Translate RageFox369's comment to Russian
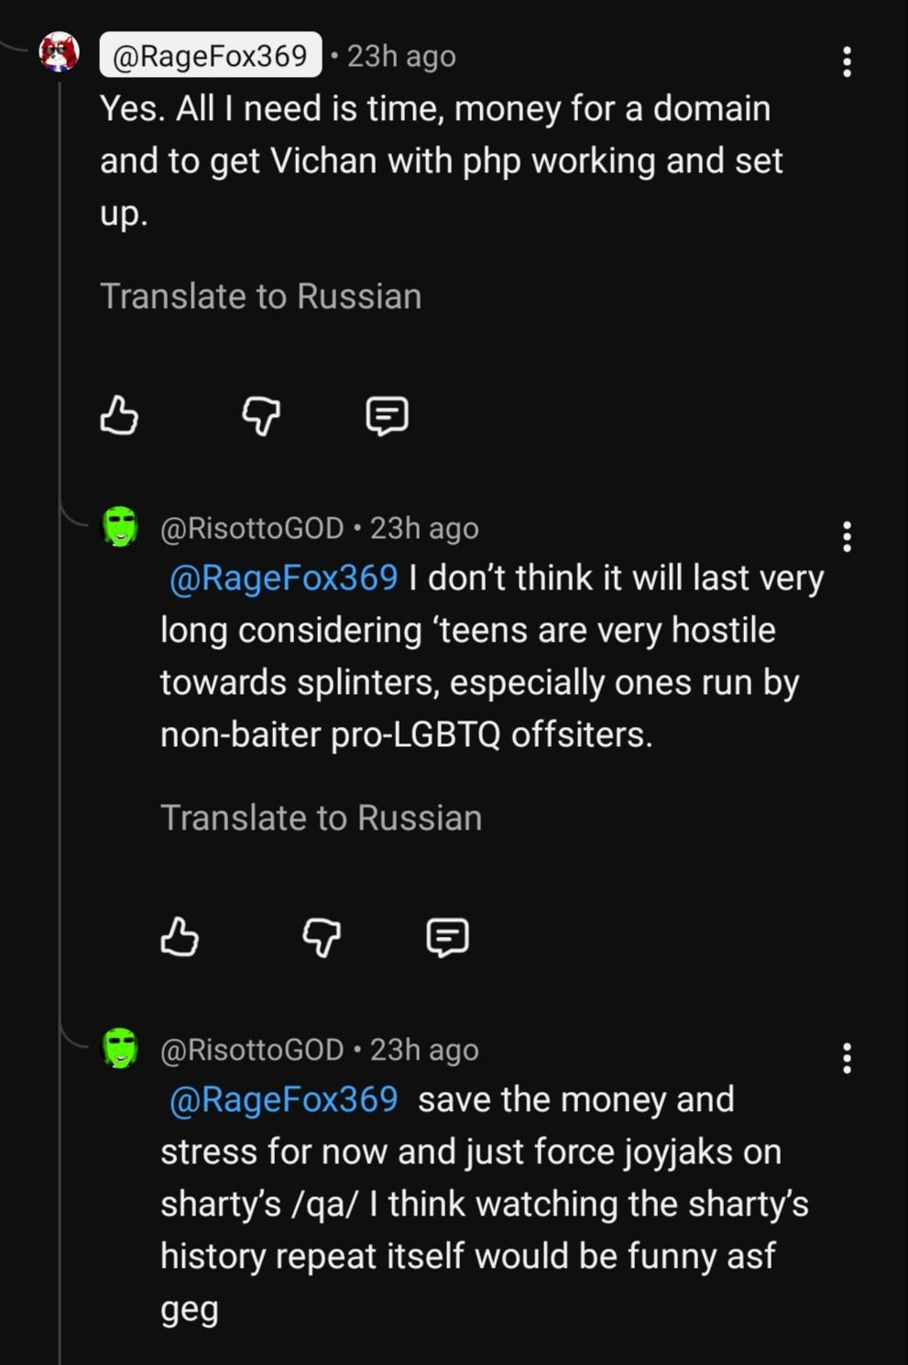The width and height of the screenshot is (908, 1365). (x=260, y=296)
